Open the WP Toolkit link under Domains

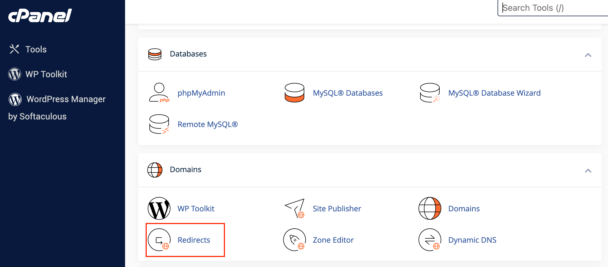pyautogui.click(x=196, y=209)
